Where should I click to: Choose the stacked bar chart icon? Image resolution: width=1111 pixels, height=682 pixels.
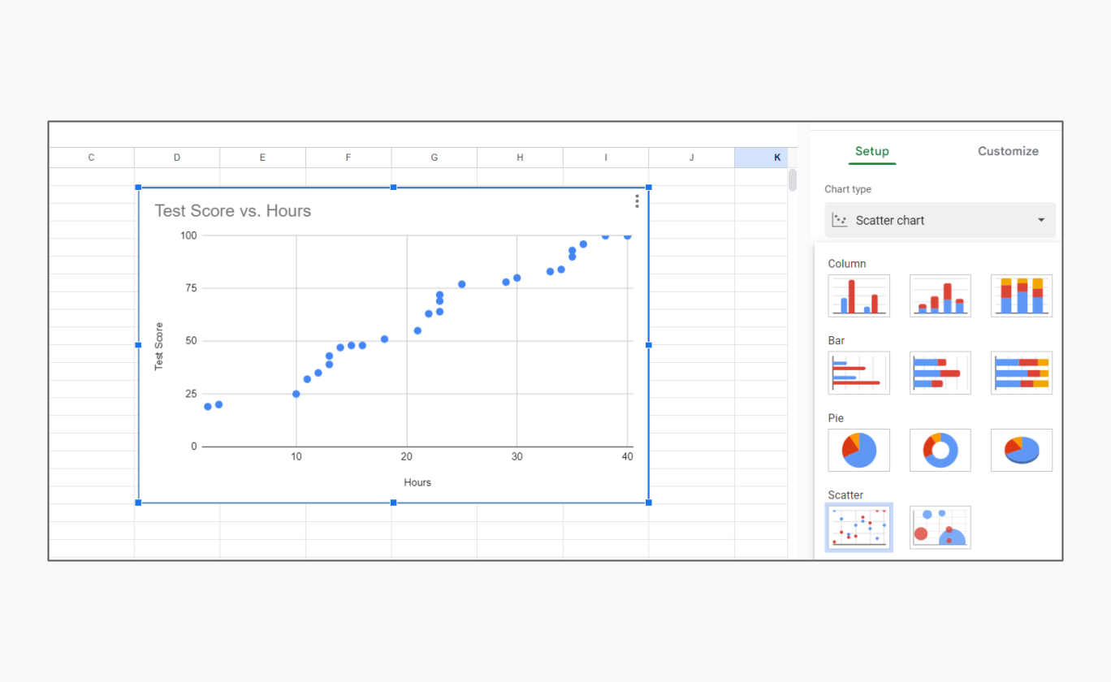940,373
